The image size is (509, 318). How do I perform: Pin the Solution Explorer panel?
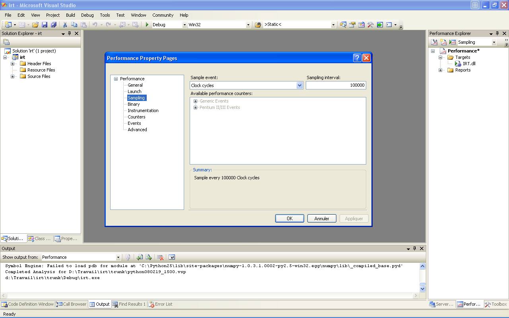point(70,33)
